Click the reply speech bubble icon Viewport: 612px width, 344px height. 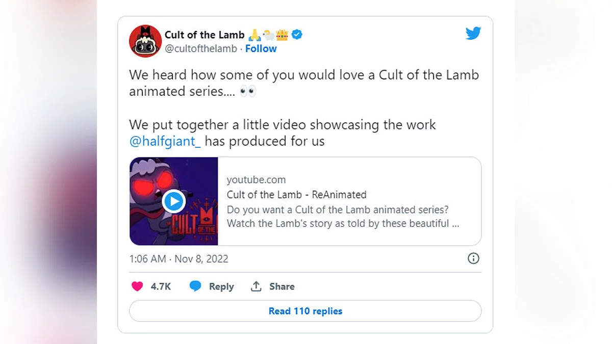tap(195, 286)
